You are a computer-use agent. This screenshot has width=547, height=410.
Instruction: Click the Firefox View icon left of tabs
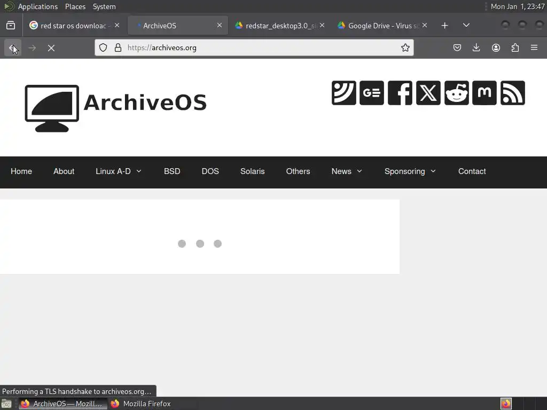tap(11, 26)
